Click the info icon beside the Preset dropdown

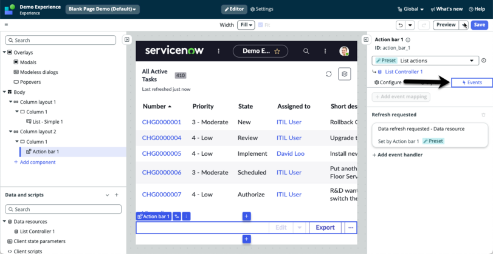tap(483, 61)
